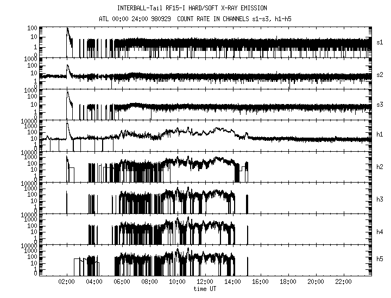
Task: Click the 22:00 time axis label
Action: pos(343,282)
